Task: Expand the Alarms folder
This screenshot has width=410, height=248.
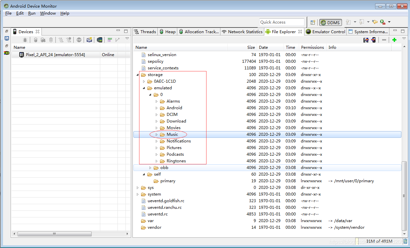Action: pos(156,101)
